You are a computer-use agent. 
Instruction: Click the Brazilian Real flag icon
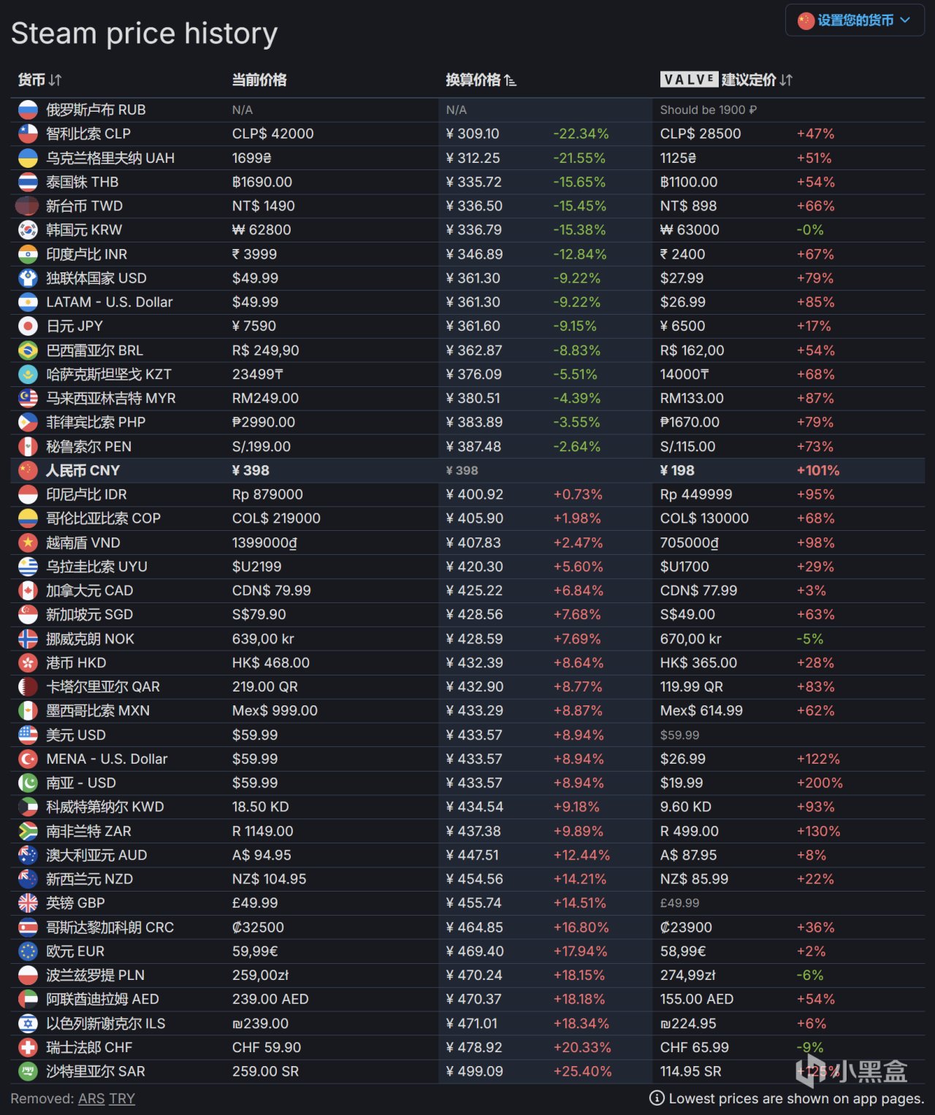pyautogui.click(x=28, y=350)
